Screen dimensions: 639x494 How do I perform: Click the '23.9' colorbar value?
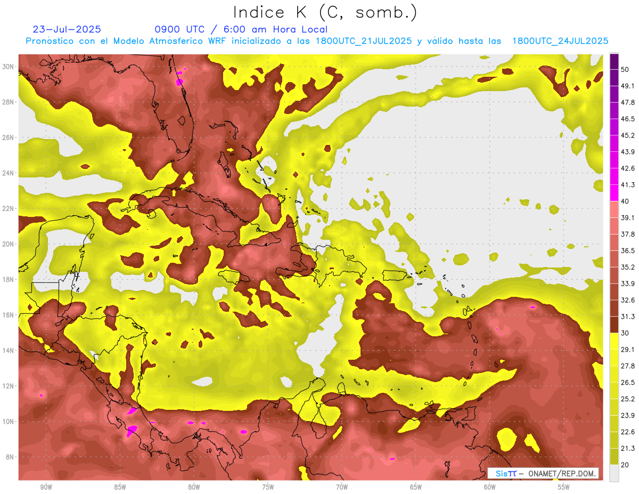[628, 416]
